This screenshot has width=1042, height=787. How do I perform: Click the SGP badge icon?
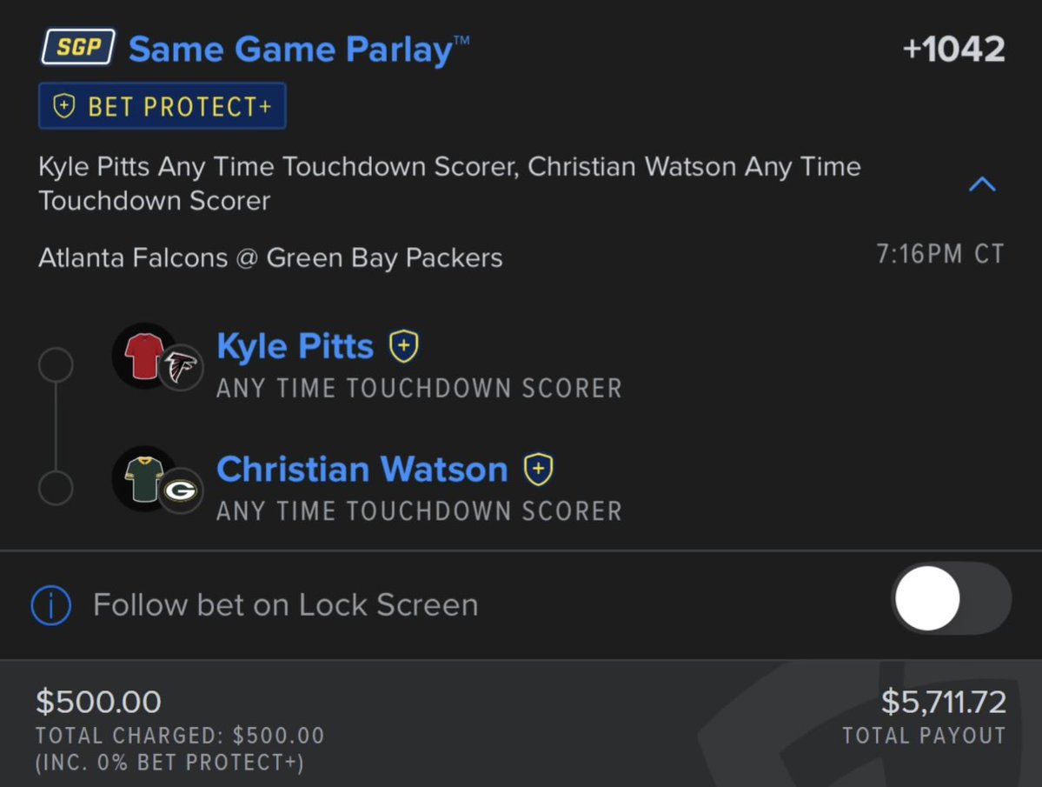pyautogui.click(x=77, y=47)
